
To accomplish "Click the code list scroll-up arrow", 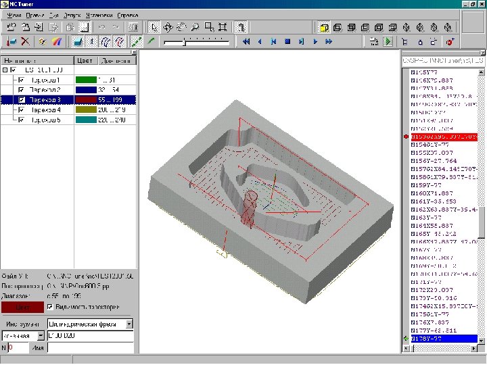I will coord(481,72).
